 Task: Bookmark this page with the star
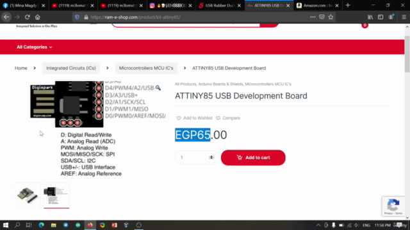pyautogui.click(x=331, y=17)
